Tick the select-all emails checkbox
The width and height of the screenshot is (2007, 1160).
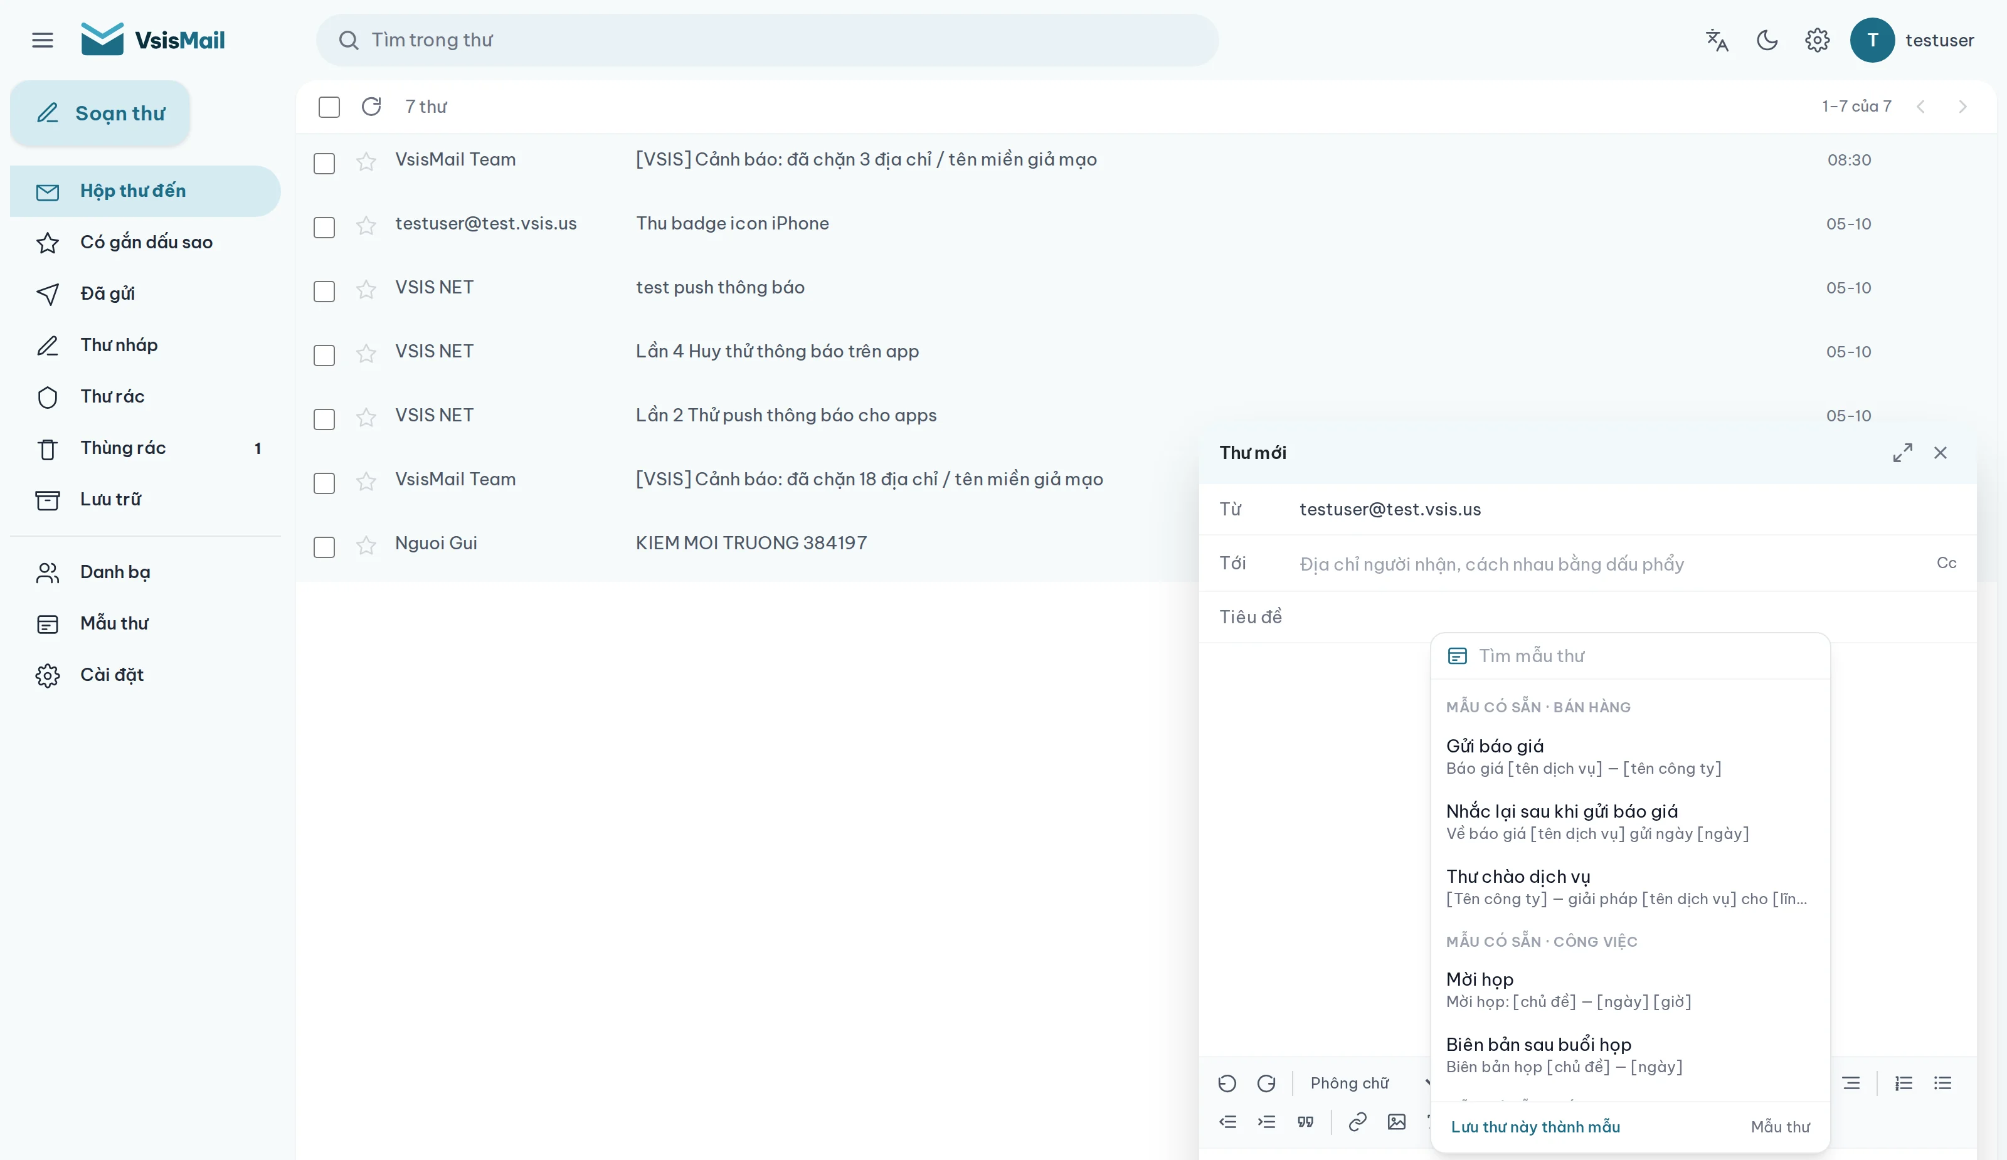click(x=329, y=107)
